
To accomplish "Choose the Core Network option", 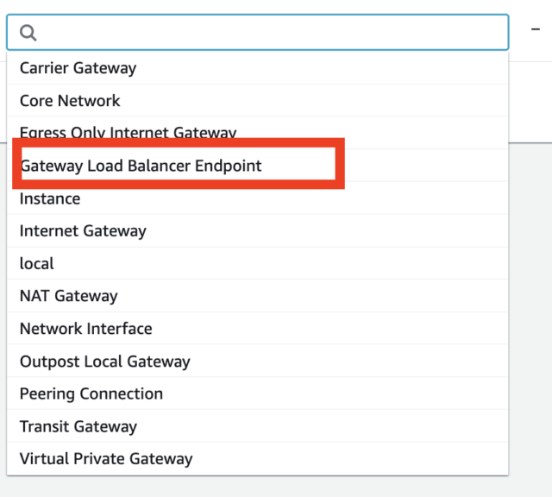I will click(x=258, y=101).
